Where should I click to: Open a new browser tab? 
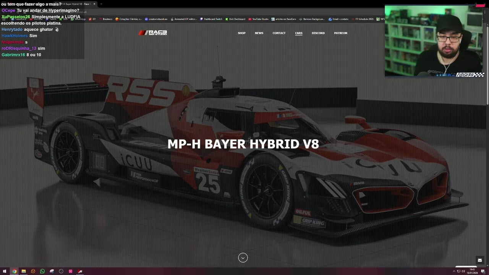(101, 4)
